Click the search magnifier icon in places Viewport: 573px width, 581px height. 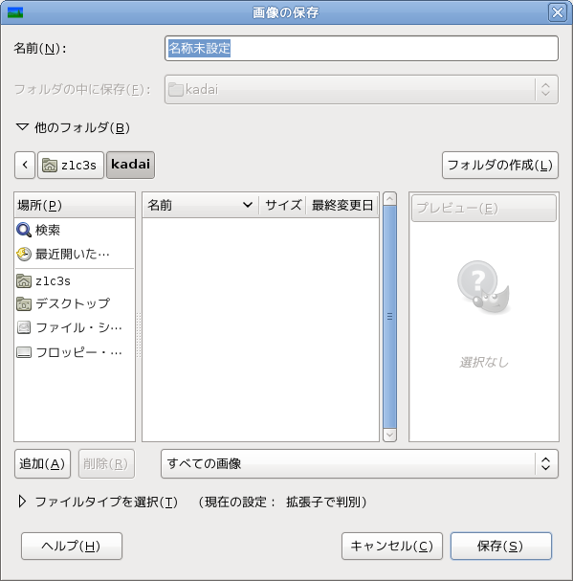(x=24, y=230)
